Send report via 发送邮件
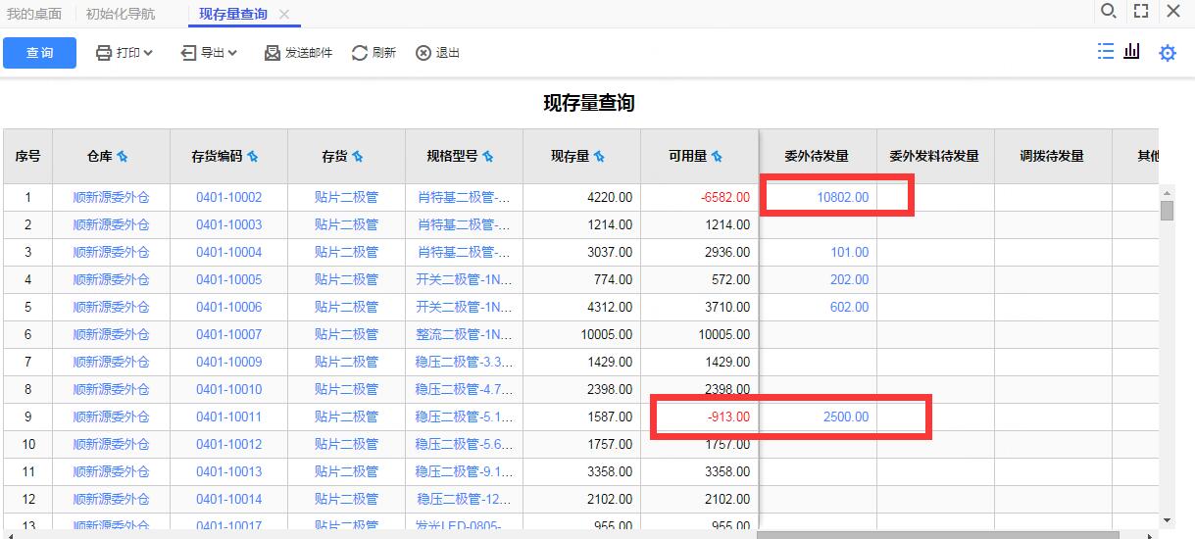The height and width of the screenshot is (539, 1195). (298, 53)
